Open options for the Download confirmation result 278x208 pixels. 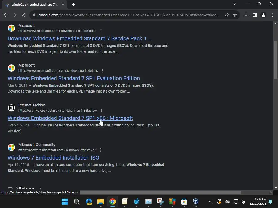[101, 31]
